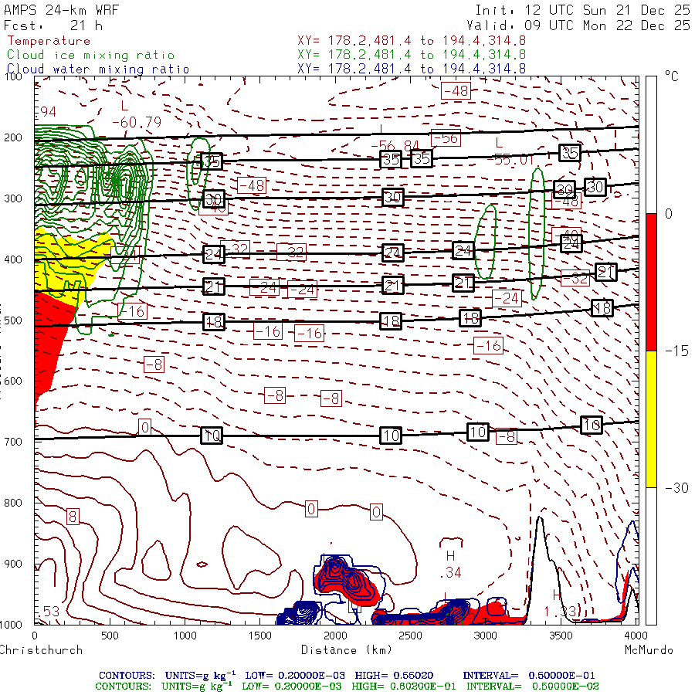Click the '600' pressure axis label
The height and width of the screenshot is (695, 695).
(x=13, y=381)
